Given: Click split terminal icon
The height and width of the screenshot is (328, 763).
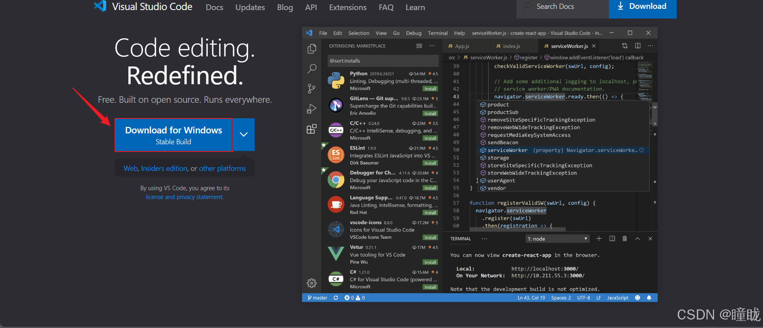Looking at the screenshot, I should (x=612, y=239).
